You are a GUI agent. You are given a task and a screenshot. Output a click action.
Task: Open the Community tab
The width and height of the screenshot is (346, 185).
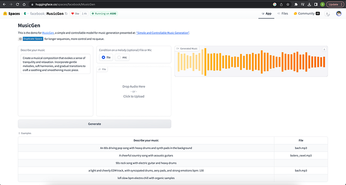[x=307, y=14]
